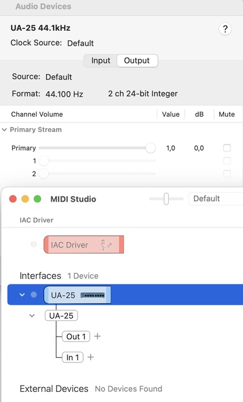Click the status dot beside IAC Driver
The width and height of the screenshot is (243, 402).
[x=33, y=244]
